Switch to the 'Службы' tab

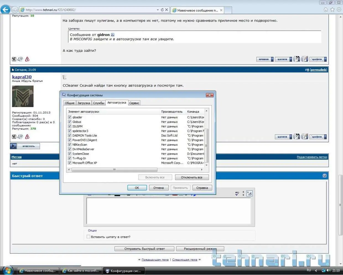coord(98,103)
